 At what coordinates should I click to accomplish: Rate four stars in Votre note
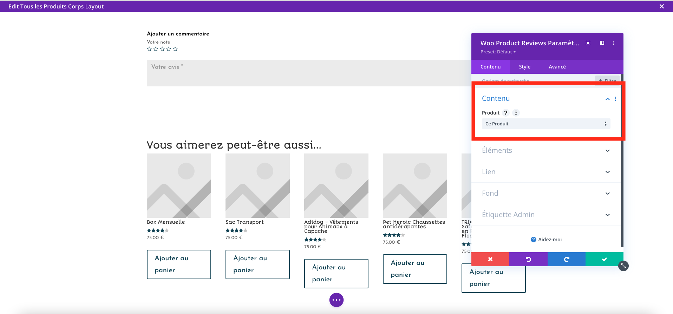[169, 49]
